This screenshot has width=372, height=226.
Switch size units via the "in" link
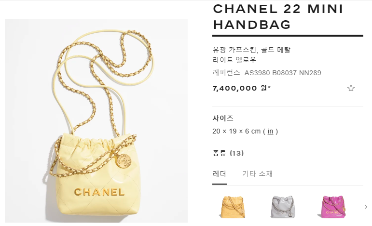click(270, 131)
